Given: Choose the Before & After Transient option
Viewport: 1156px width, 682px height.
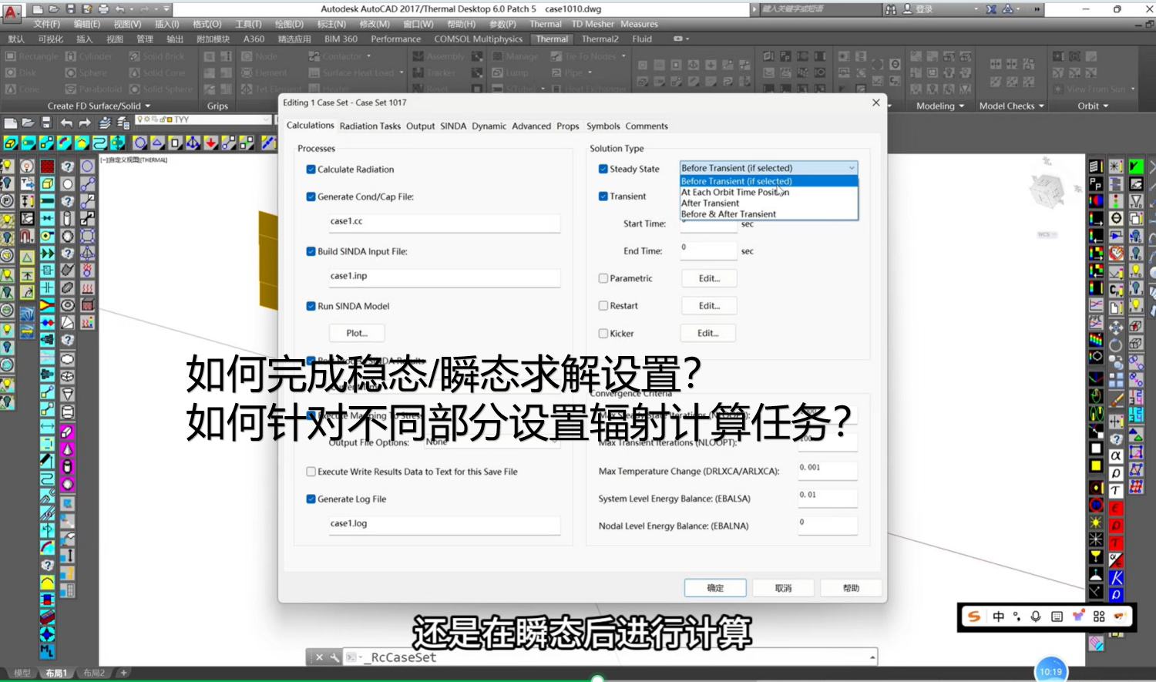Looking at the screenshot, I should click(x=768, y=214).
